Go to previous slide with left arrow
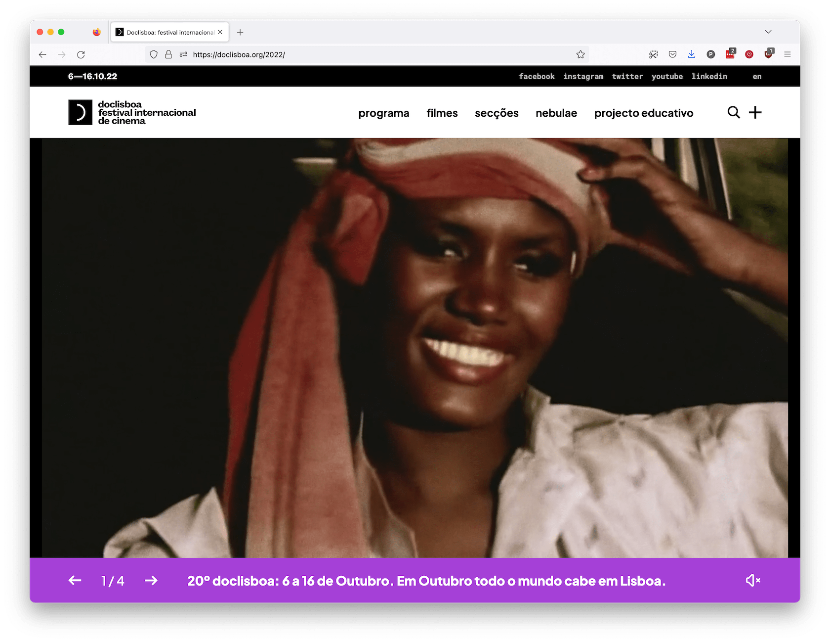Viewport: 830px width, 642px height. pyautogui.click(x=75, y=580)
